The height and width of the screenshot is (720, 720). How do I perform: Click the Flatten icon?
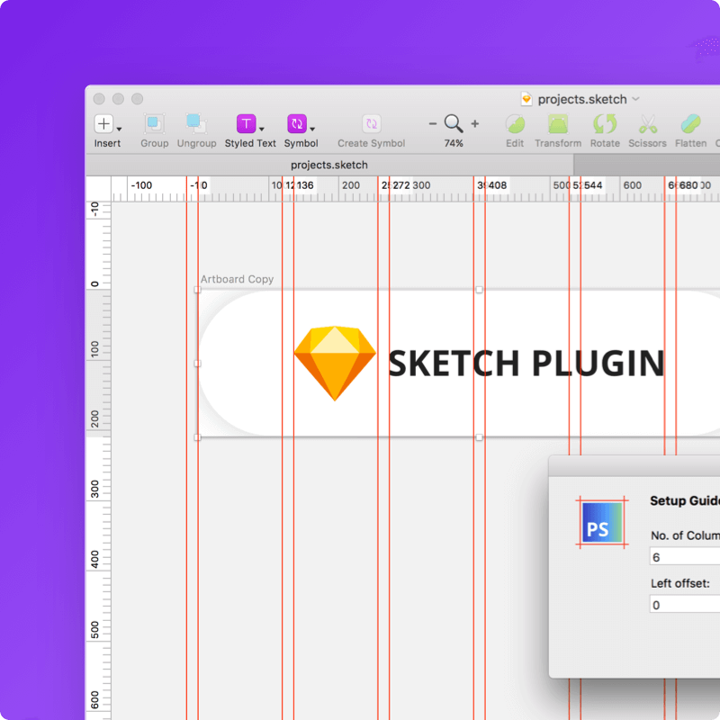point(689,126)
